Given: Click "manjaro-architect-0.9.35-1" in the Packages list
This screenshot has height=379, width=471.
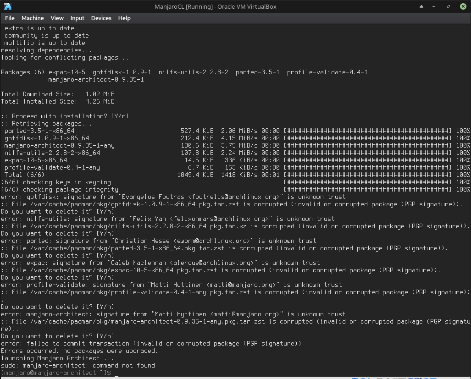Looking at the screenshot, I should coord(96,80).
